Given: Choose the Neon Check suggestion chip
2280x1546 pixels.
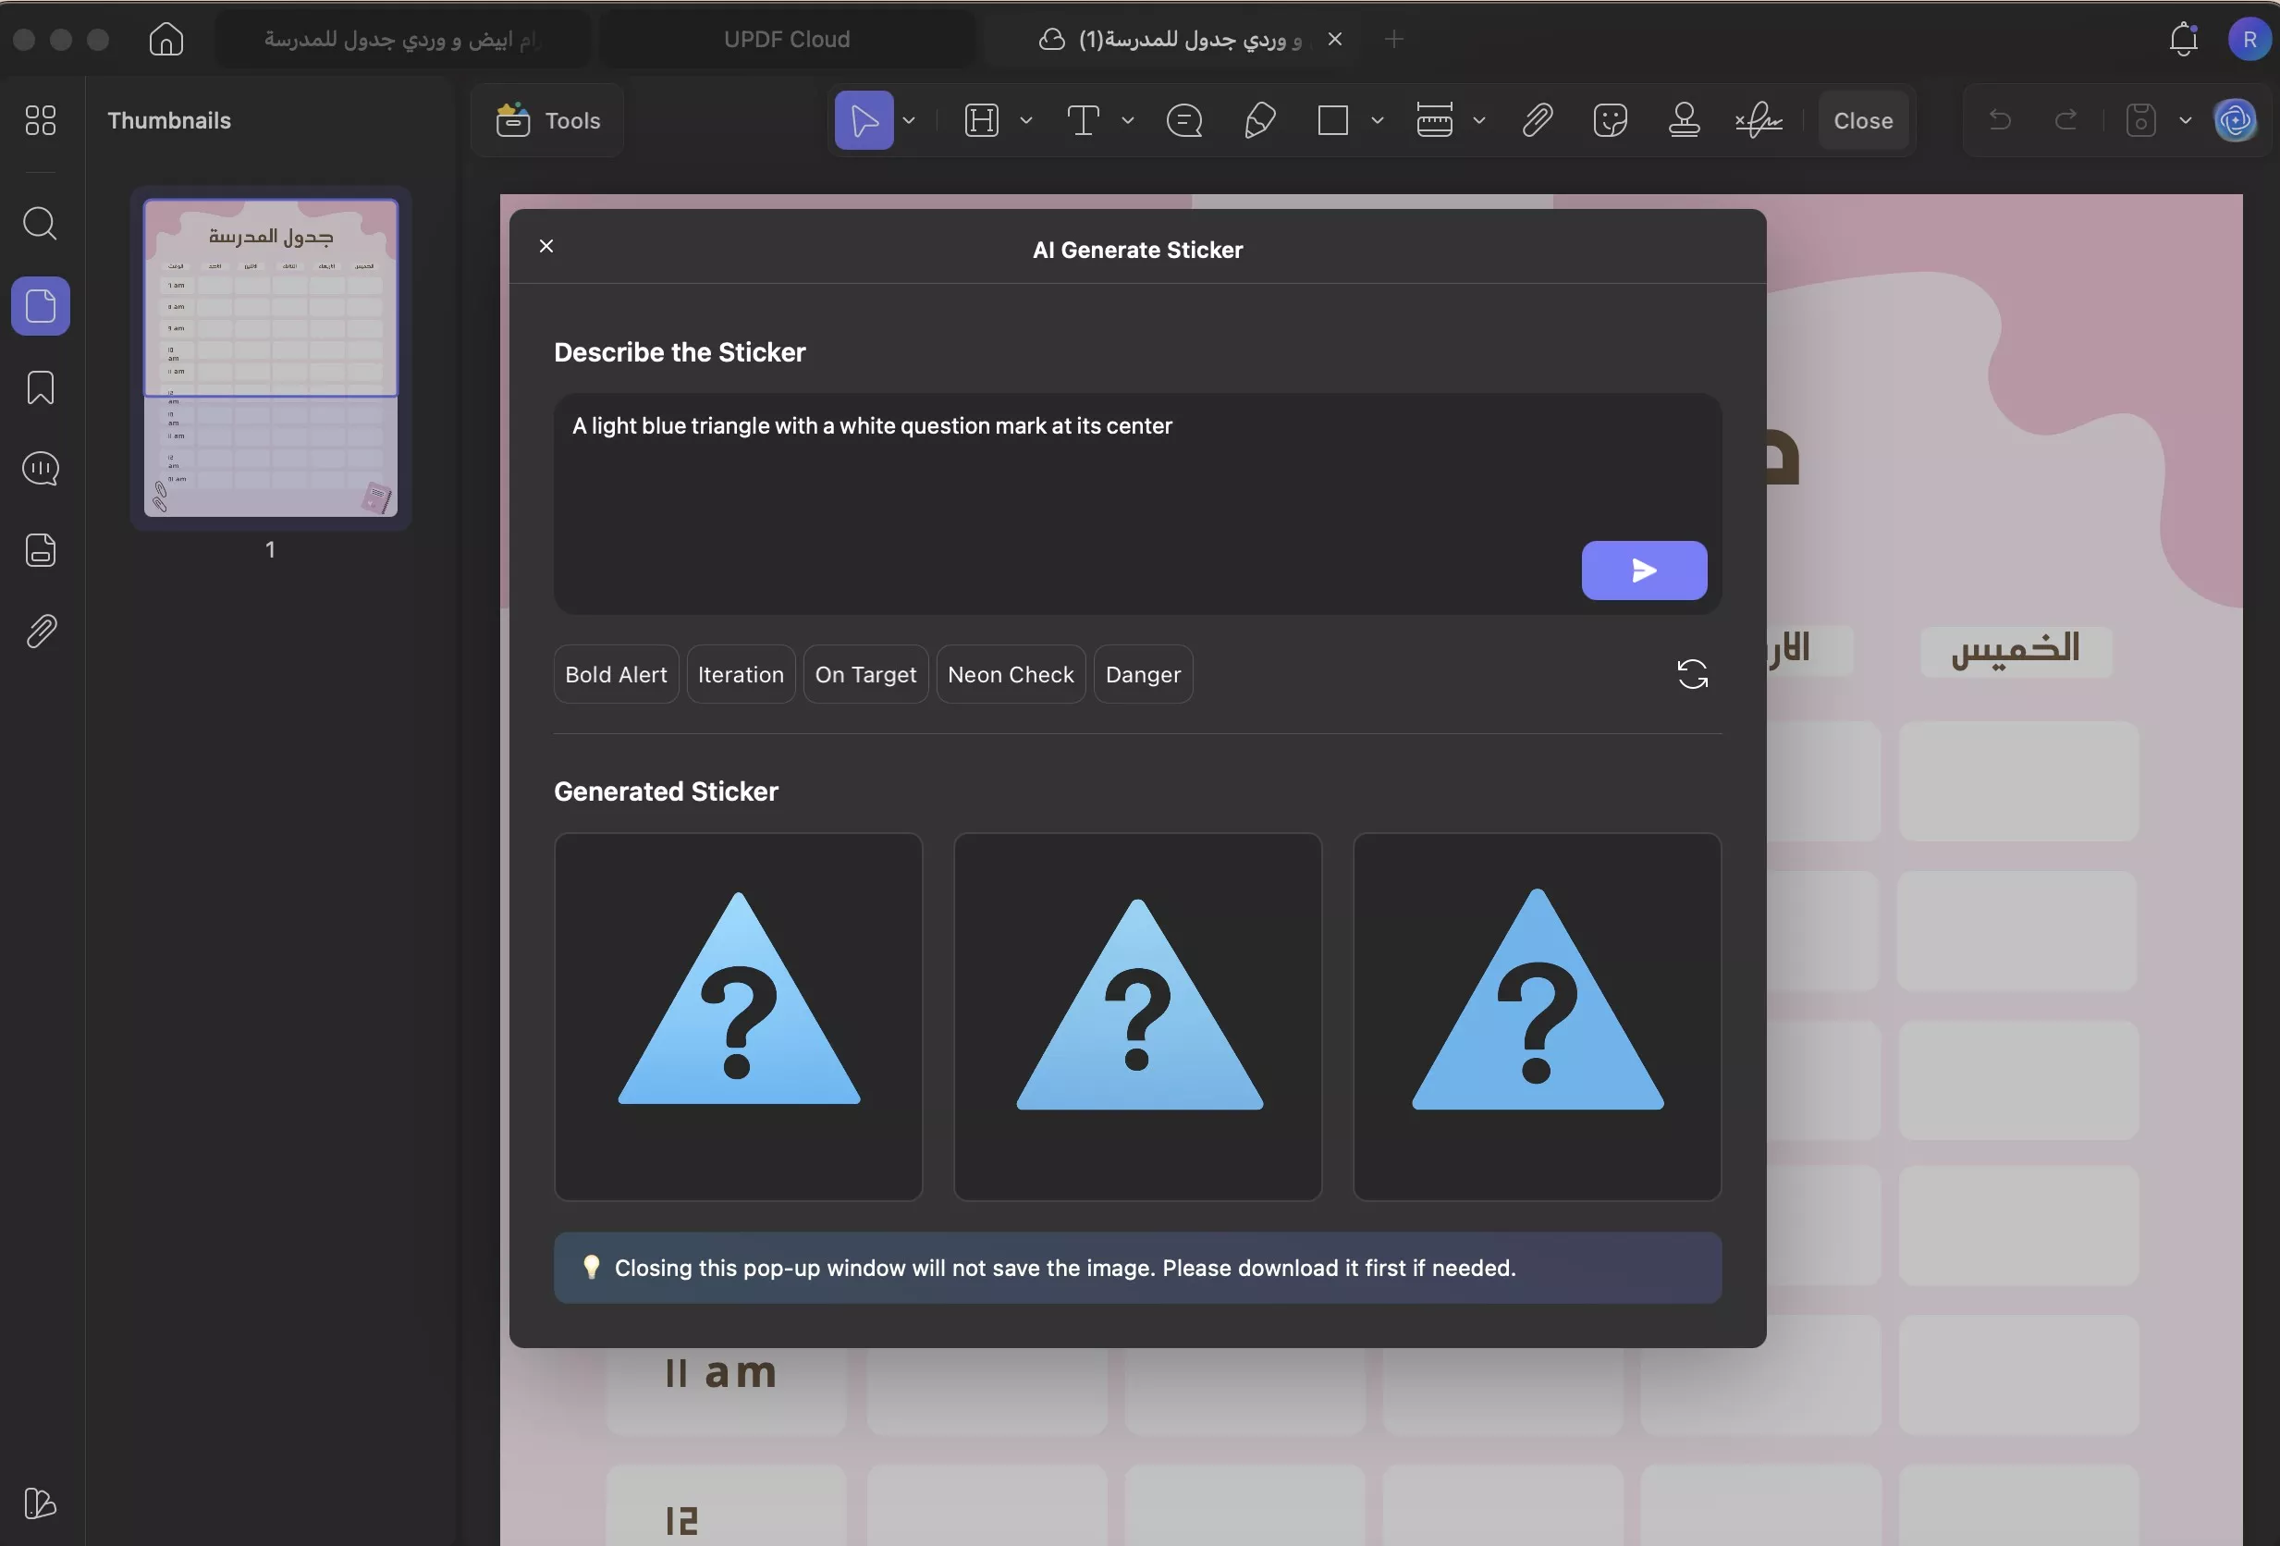Looking at the screenshot, I should click(x=1011, y=674).
